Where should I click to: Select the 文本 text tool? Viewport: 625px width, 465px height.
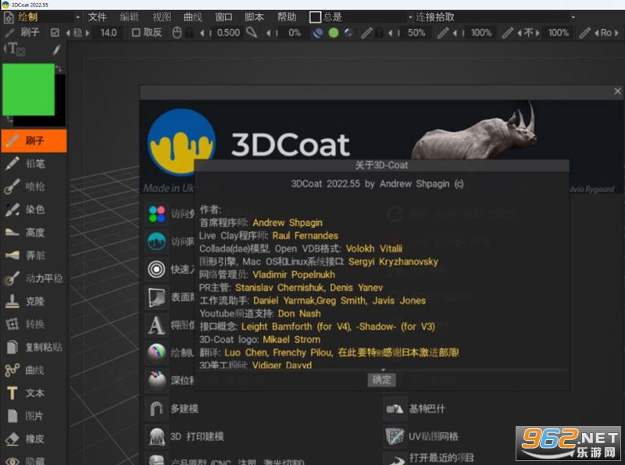[x=34, y=393]
